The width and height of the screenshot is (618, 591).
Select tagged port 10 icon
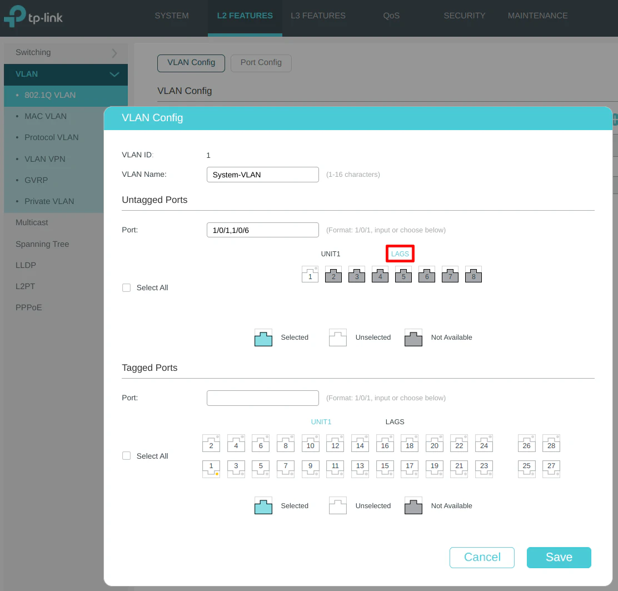[x=311, y=443]
